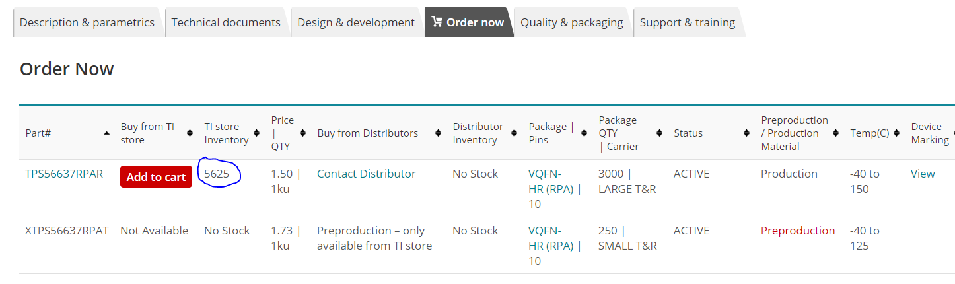Sort by Price QTY column arrows
This screenshot has width=955, height=284.
click(x=302, y=133)
